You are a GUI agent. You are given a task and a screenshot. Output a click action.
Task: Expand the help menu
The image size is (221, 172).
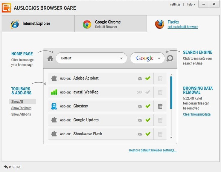point(191,4)
